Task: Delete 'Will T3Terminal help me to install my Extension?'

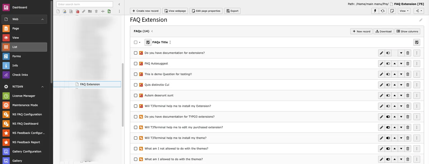Action: pos(408,106)
